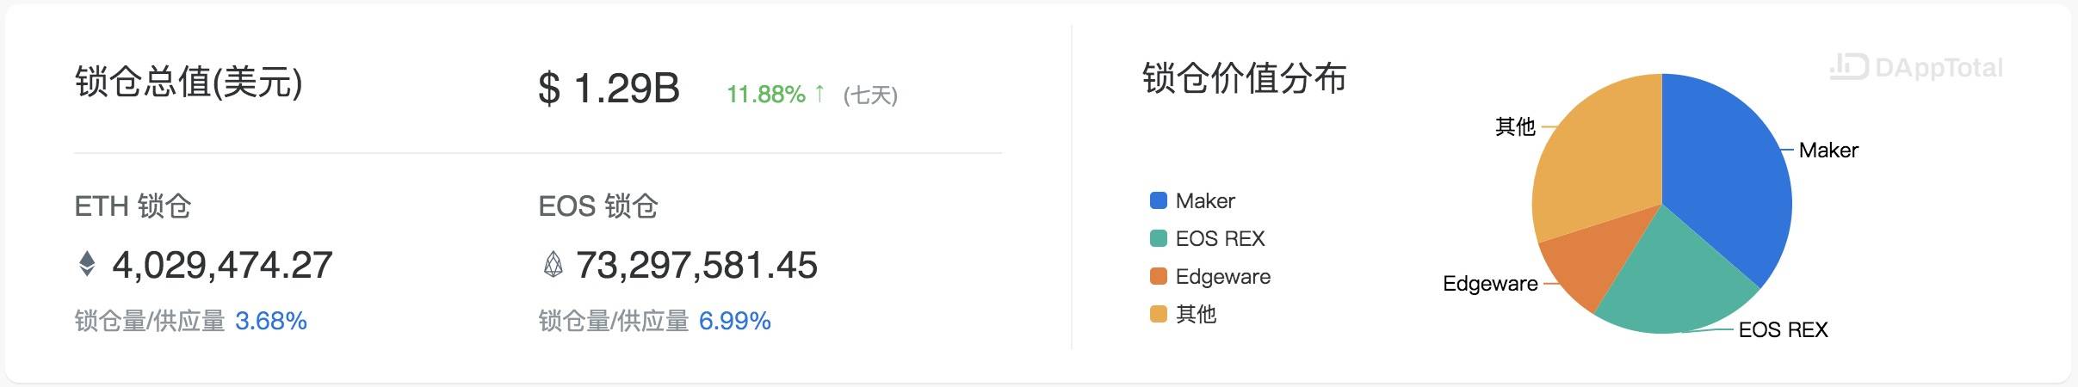
Task: Click the 6.99% EOS supply ratio link
Action: point(735,321)
